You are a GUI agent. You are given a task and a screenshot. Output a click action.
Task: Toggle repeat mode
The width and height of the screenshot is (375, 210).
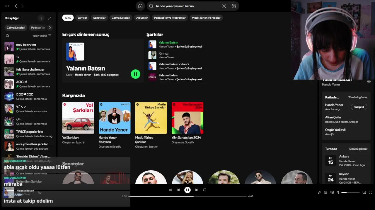(x=205, y=190)
